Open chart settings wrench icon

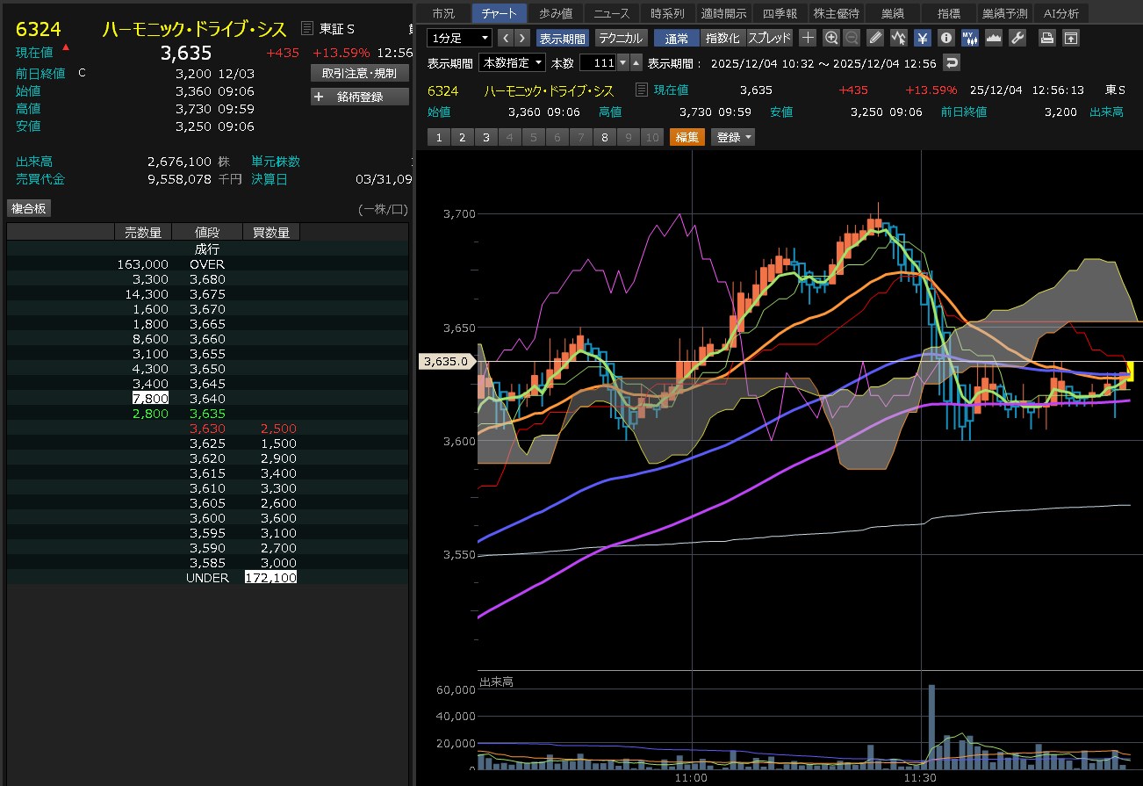(1017, 38)
